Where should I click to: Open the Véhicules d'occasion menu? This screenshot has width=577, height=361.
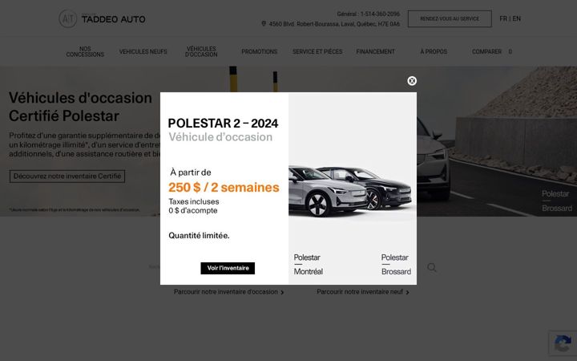(x=201, y=51)
